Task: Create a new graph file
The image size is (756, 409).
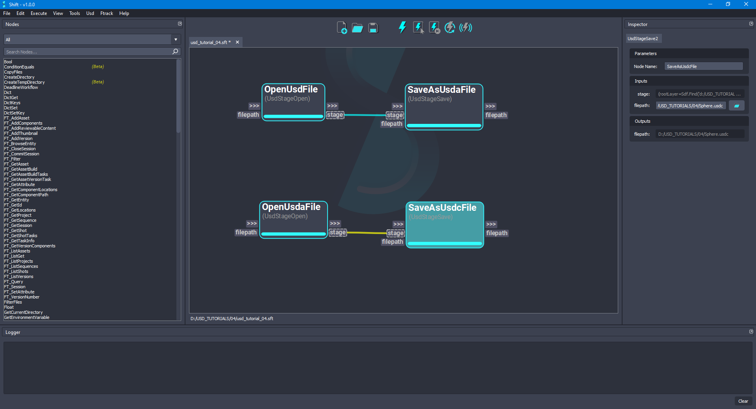Action: click(341, 28)
